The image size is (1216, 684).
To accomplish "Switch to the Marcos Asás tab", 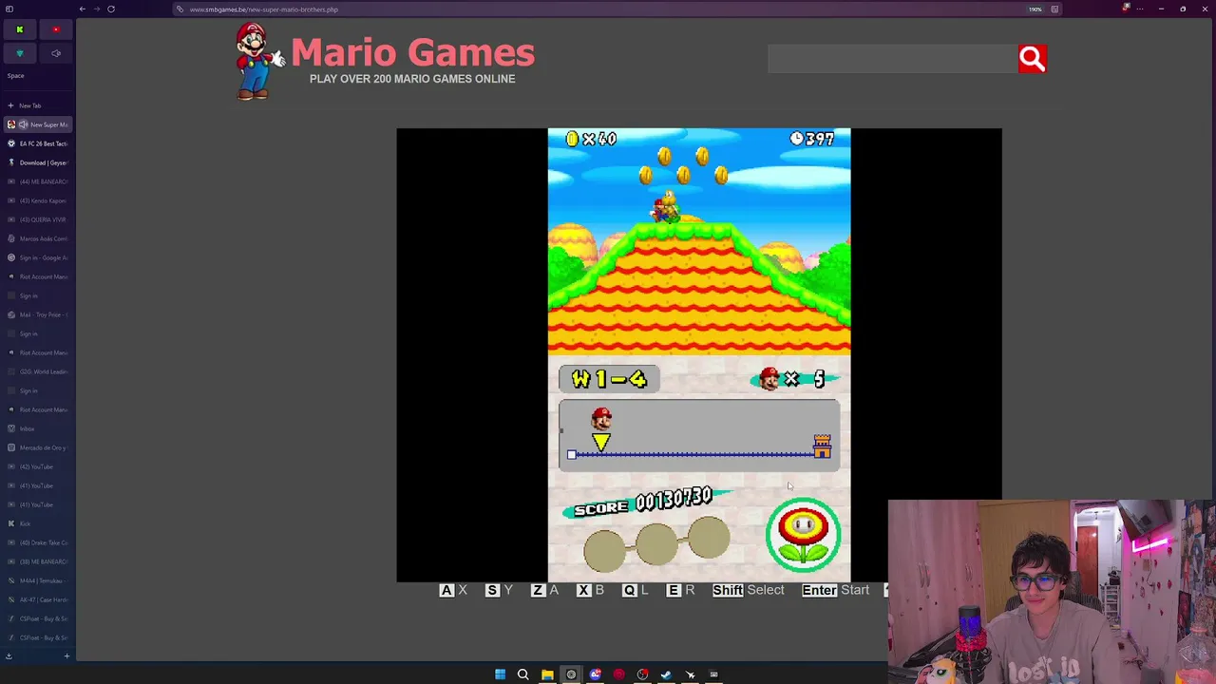I will [x=36, y=238].
